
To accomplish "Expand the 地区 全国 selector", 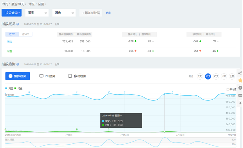I will 37,4.
